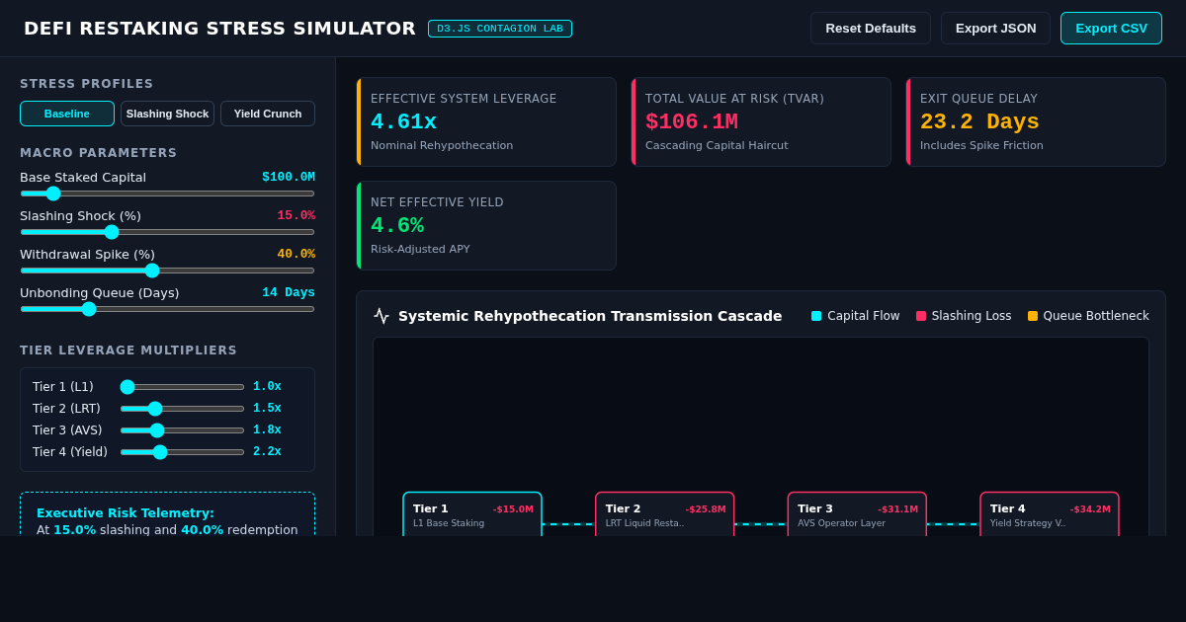Click the red Slashing Loss legend swatch
Viewport: 1186px width, 622px height.
(921, 316)
